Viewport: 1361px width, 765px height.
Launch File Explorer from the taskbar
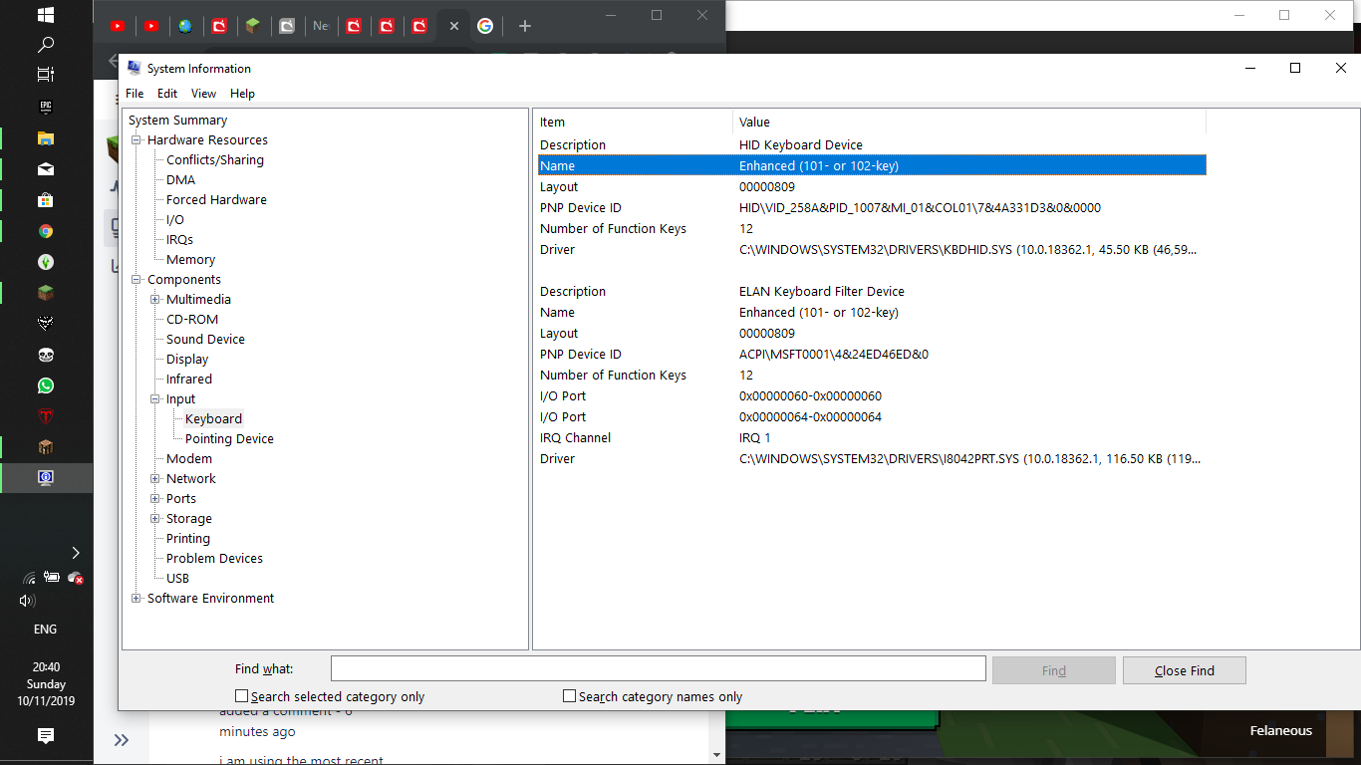(x=46, y=137)
